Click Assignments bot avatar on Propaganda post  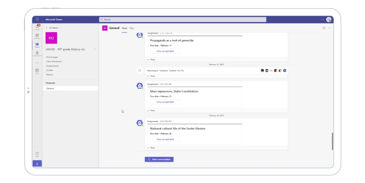pyautogui.click(x=140, y=35)
